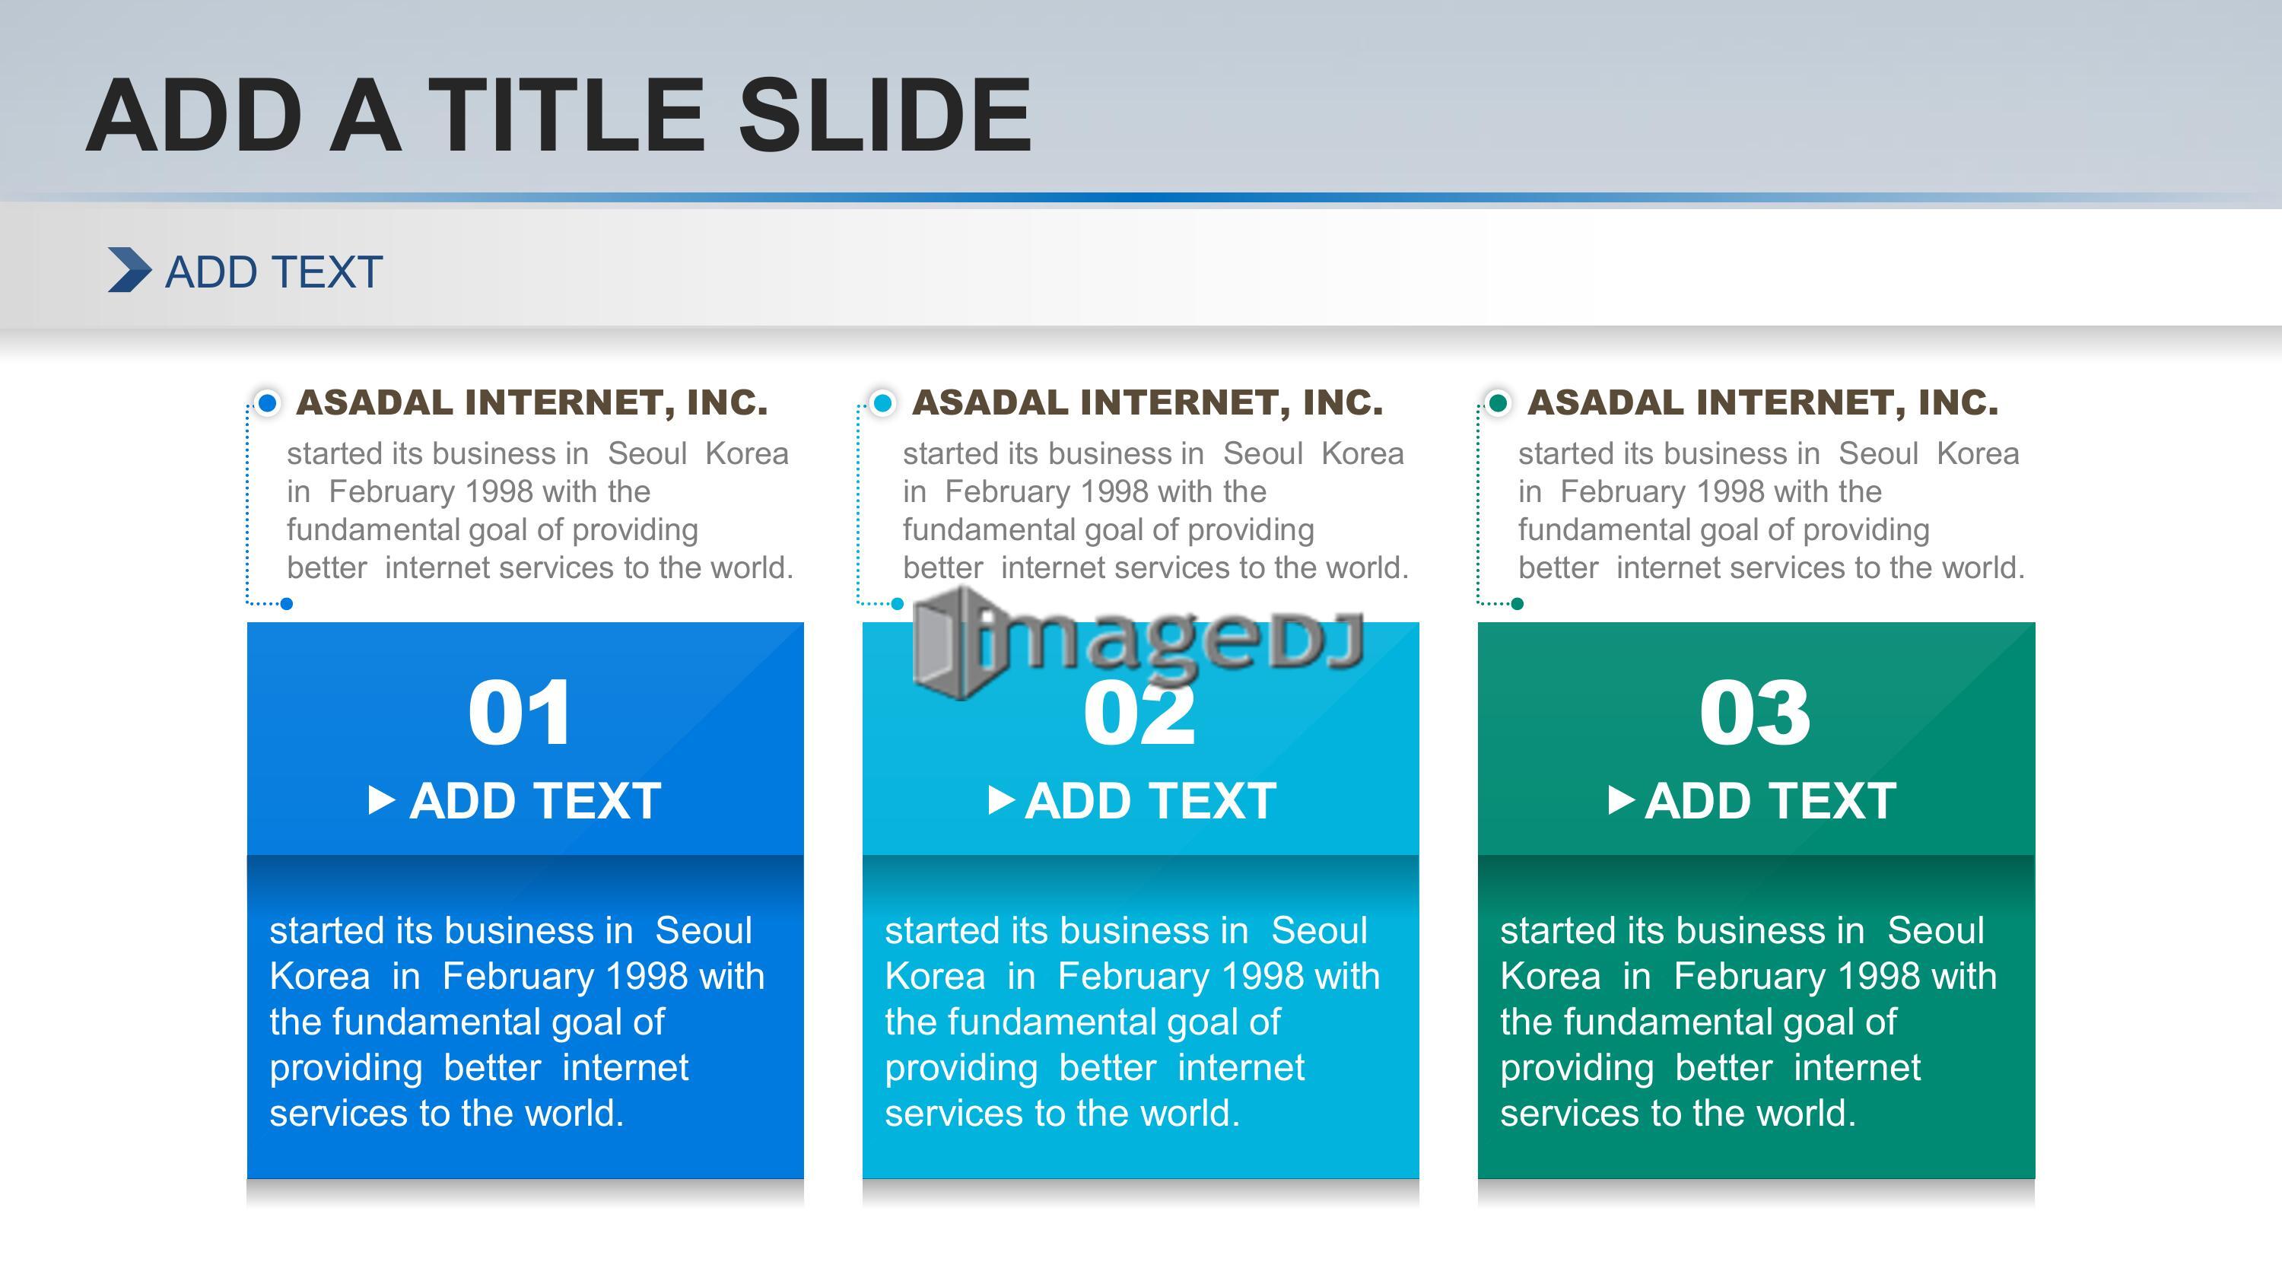2282x1284 pixels.
Task: Click the white body paragraph in the blue card
Action: [516, 1022]
